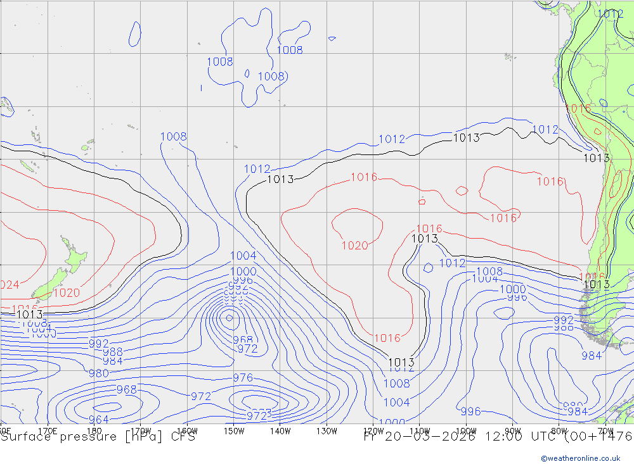The image size is (634, 464).
Task: Click the red 1016 label below the central 1020
Action: 387,338
